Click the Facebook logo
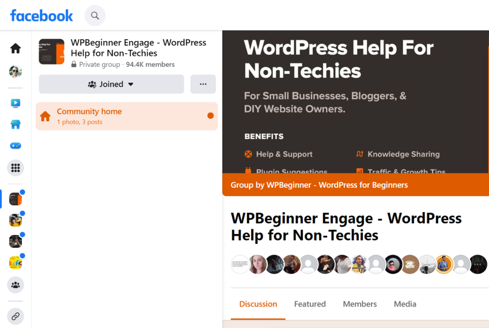Screen dimensions: 489x328 [x=42, y=16]
